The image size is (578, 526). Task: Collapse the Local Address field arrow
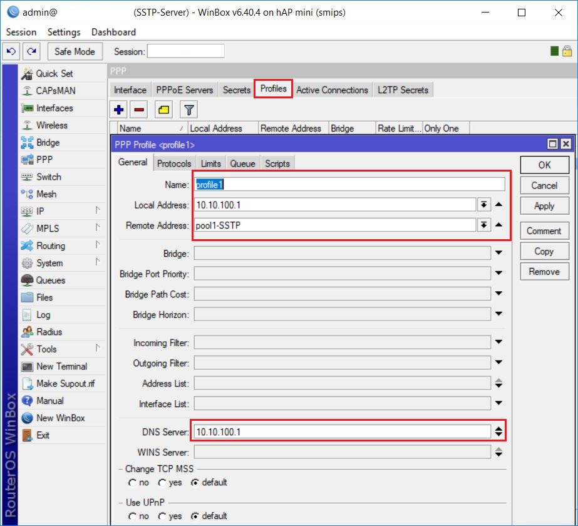(498, 204)
